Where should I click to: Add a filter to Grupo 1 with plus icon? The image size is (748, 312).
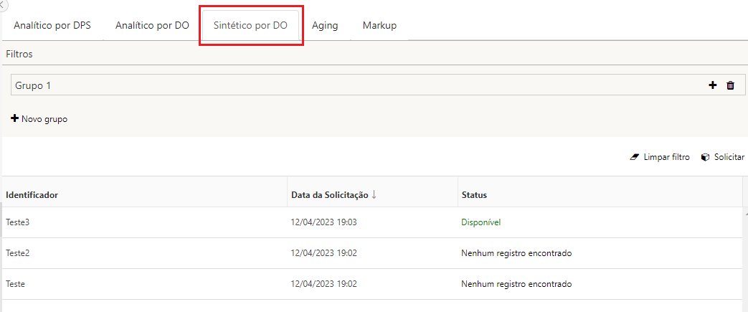(712, 85)
